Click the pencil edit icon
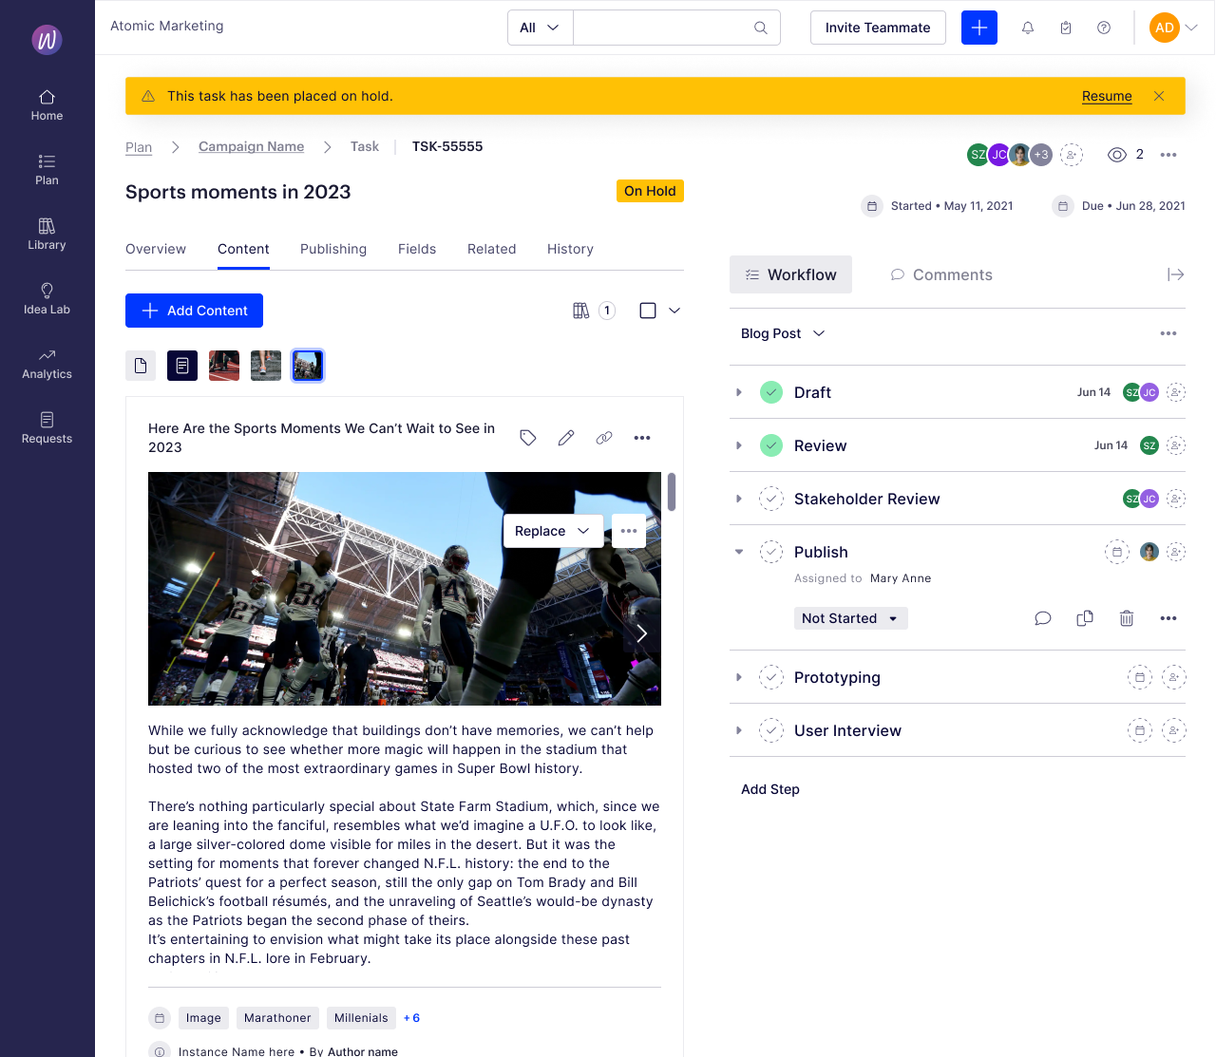This screenshot has width=1216, height=1057. click(566, 438)
